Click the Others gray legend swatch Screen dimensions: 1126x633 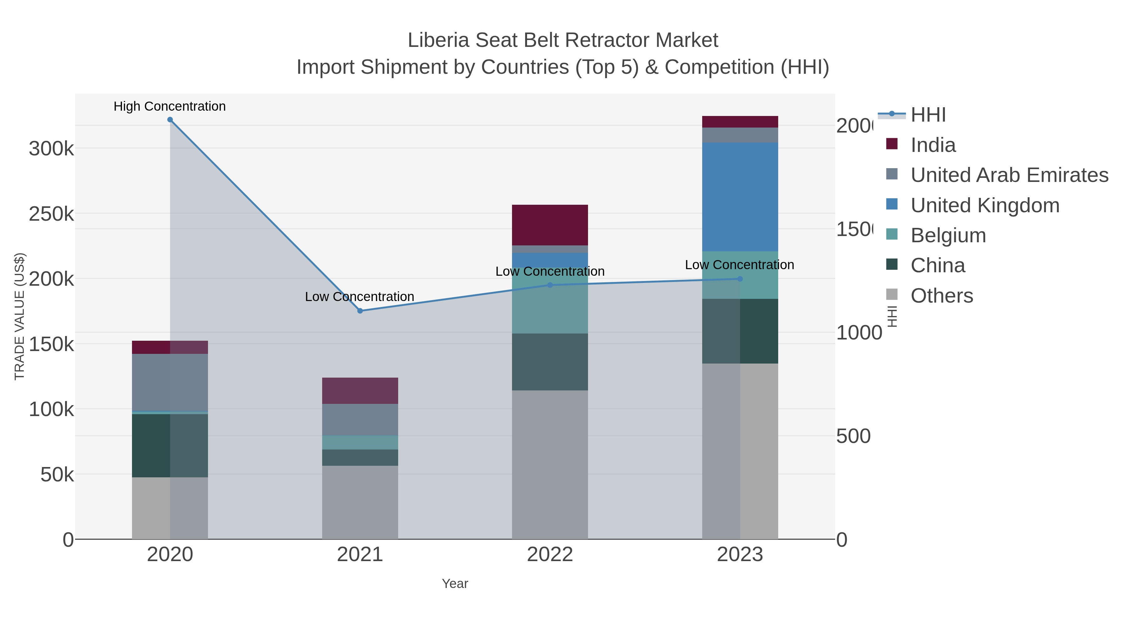pos(892,294)
